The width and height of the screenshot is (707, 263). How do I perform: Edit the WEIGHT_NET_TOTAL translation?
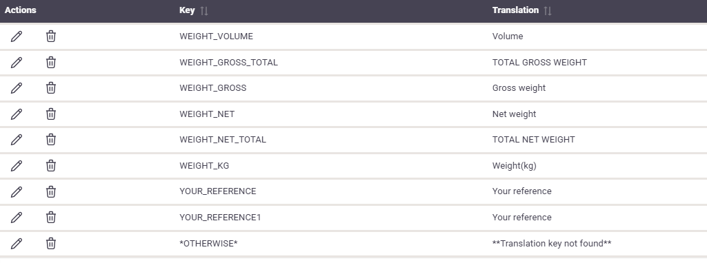tap(17, 140)
